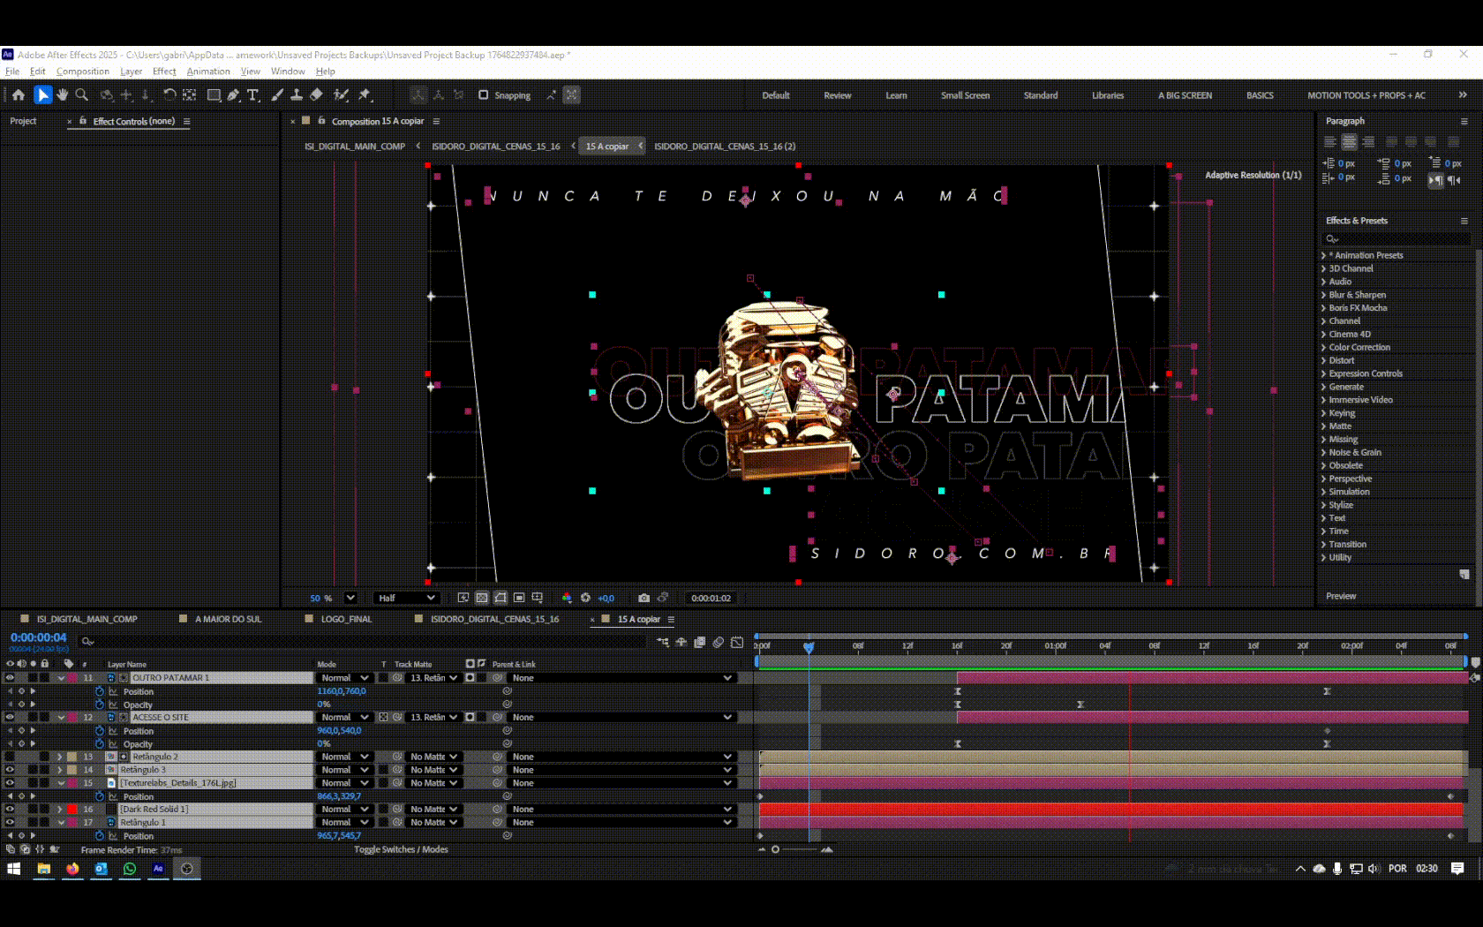The height and width of the screenshot is (927, 1483).
Task: Select the Pen tool
Action: tap(233, 94)
